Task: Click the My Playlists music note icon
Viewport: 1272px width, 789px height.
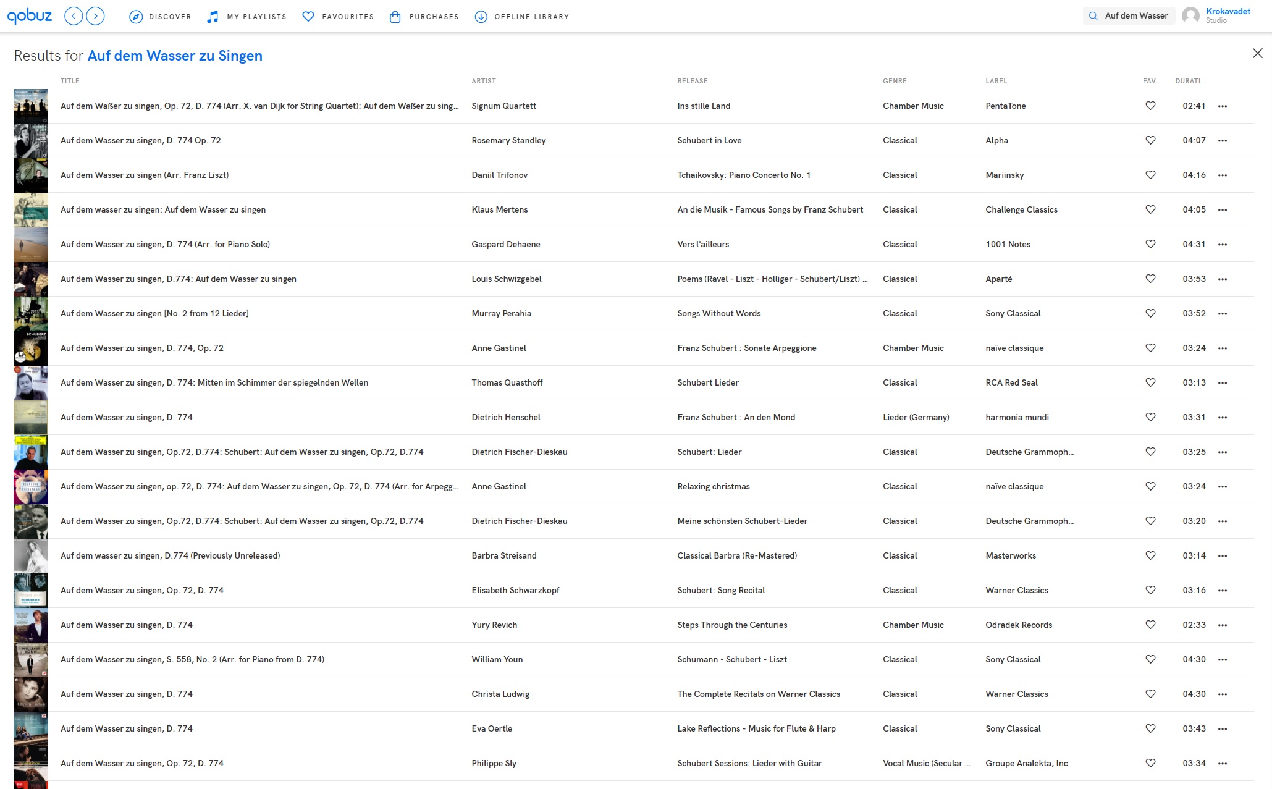Action: 211,15
